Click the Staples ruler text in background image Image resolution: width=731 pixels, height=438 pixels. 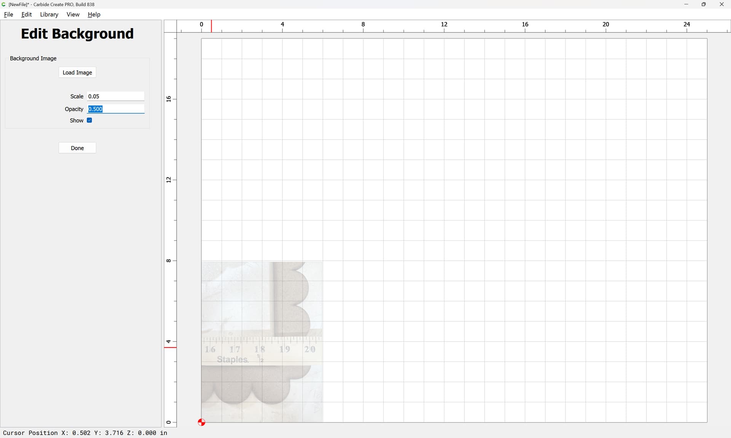[x=232, y=359]
